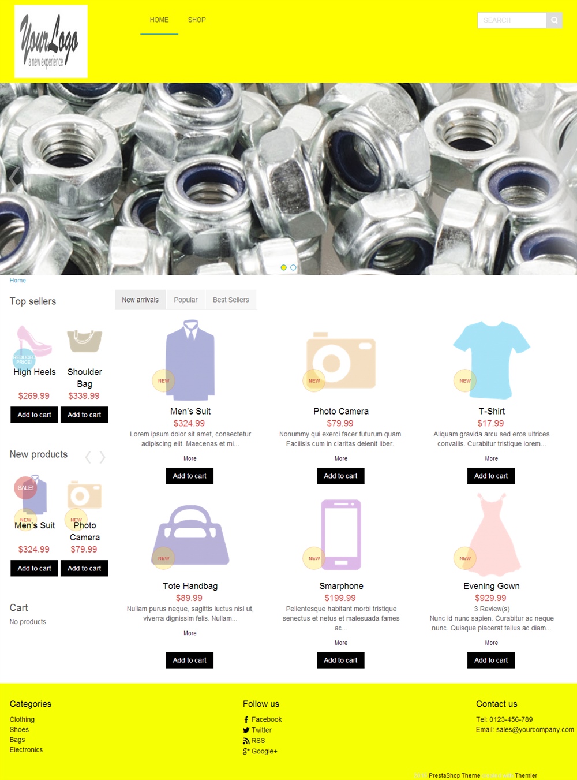Image resolution: width=577 pixels, height=780 pixels.
Task: Show previous New products with left chevron
Action: [88, 457]
